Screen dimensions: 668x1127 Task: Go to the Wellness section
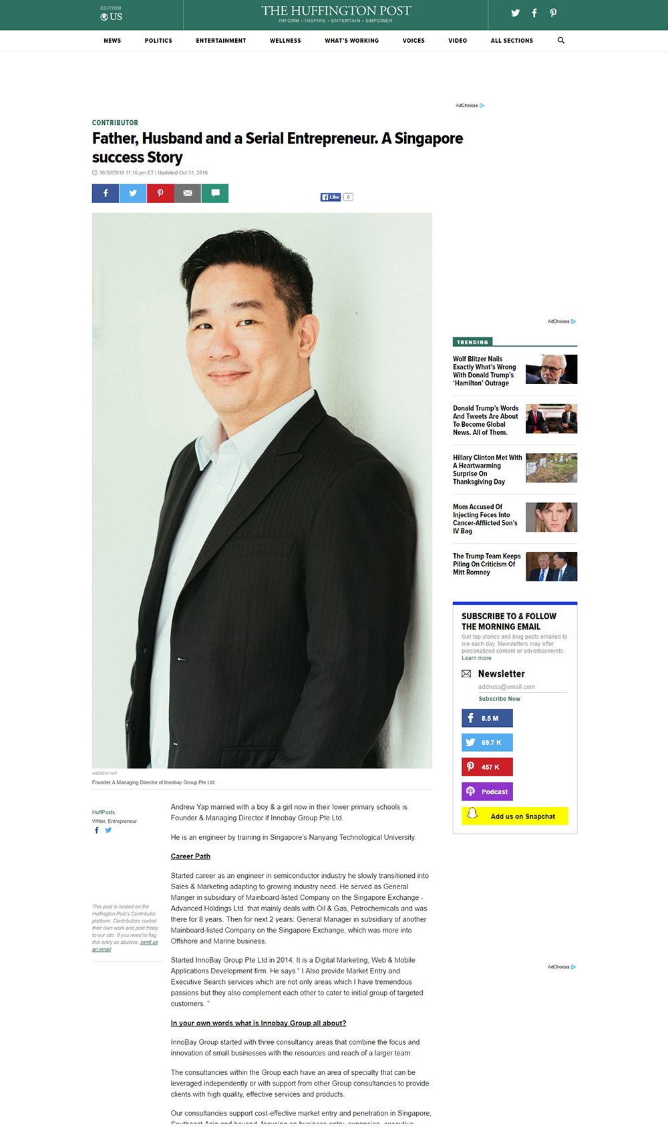(x=285, y=41)
